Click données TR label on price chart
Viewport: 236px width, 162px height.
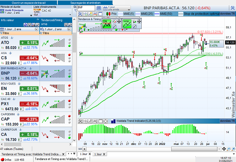(x=227, y=14)
